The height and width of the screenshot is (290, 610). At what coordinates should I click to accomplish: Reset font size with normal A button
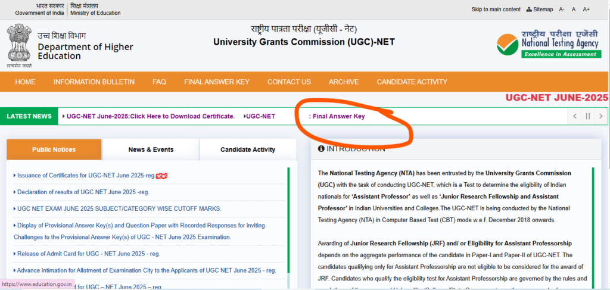pos(574,10)
